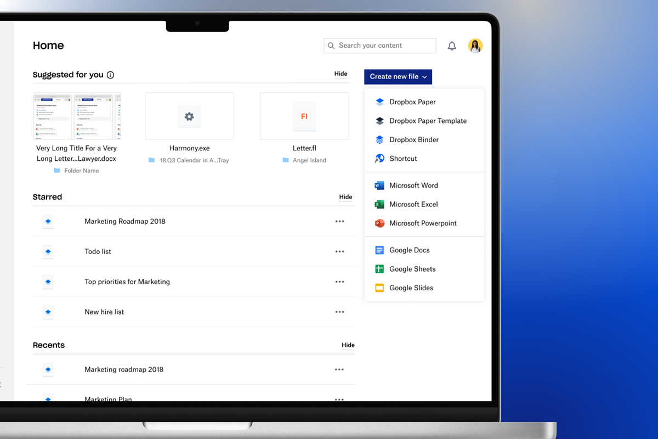658x439 pixels.
Task: Click the Google Docs icon
Action: point(379,250)
